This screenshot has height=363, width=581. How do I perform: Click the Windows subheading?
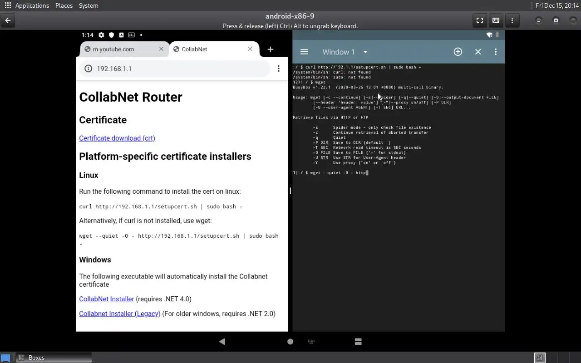click(x=95, y=260)
